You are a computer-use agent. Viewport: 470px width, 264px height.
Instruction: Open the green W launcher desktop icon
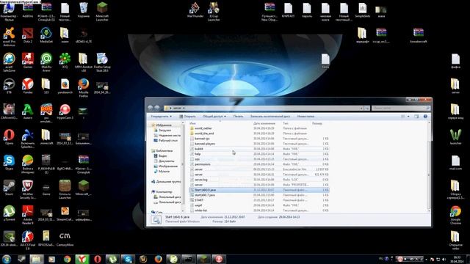coord(455,137)
